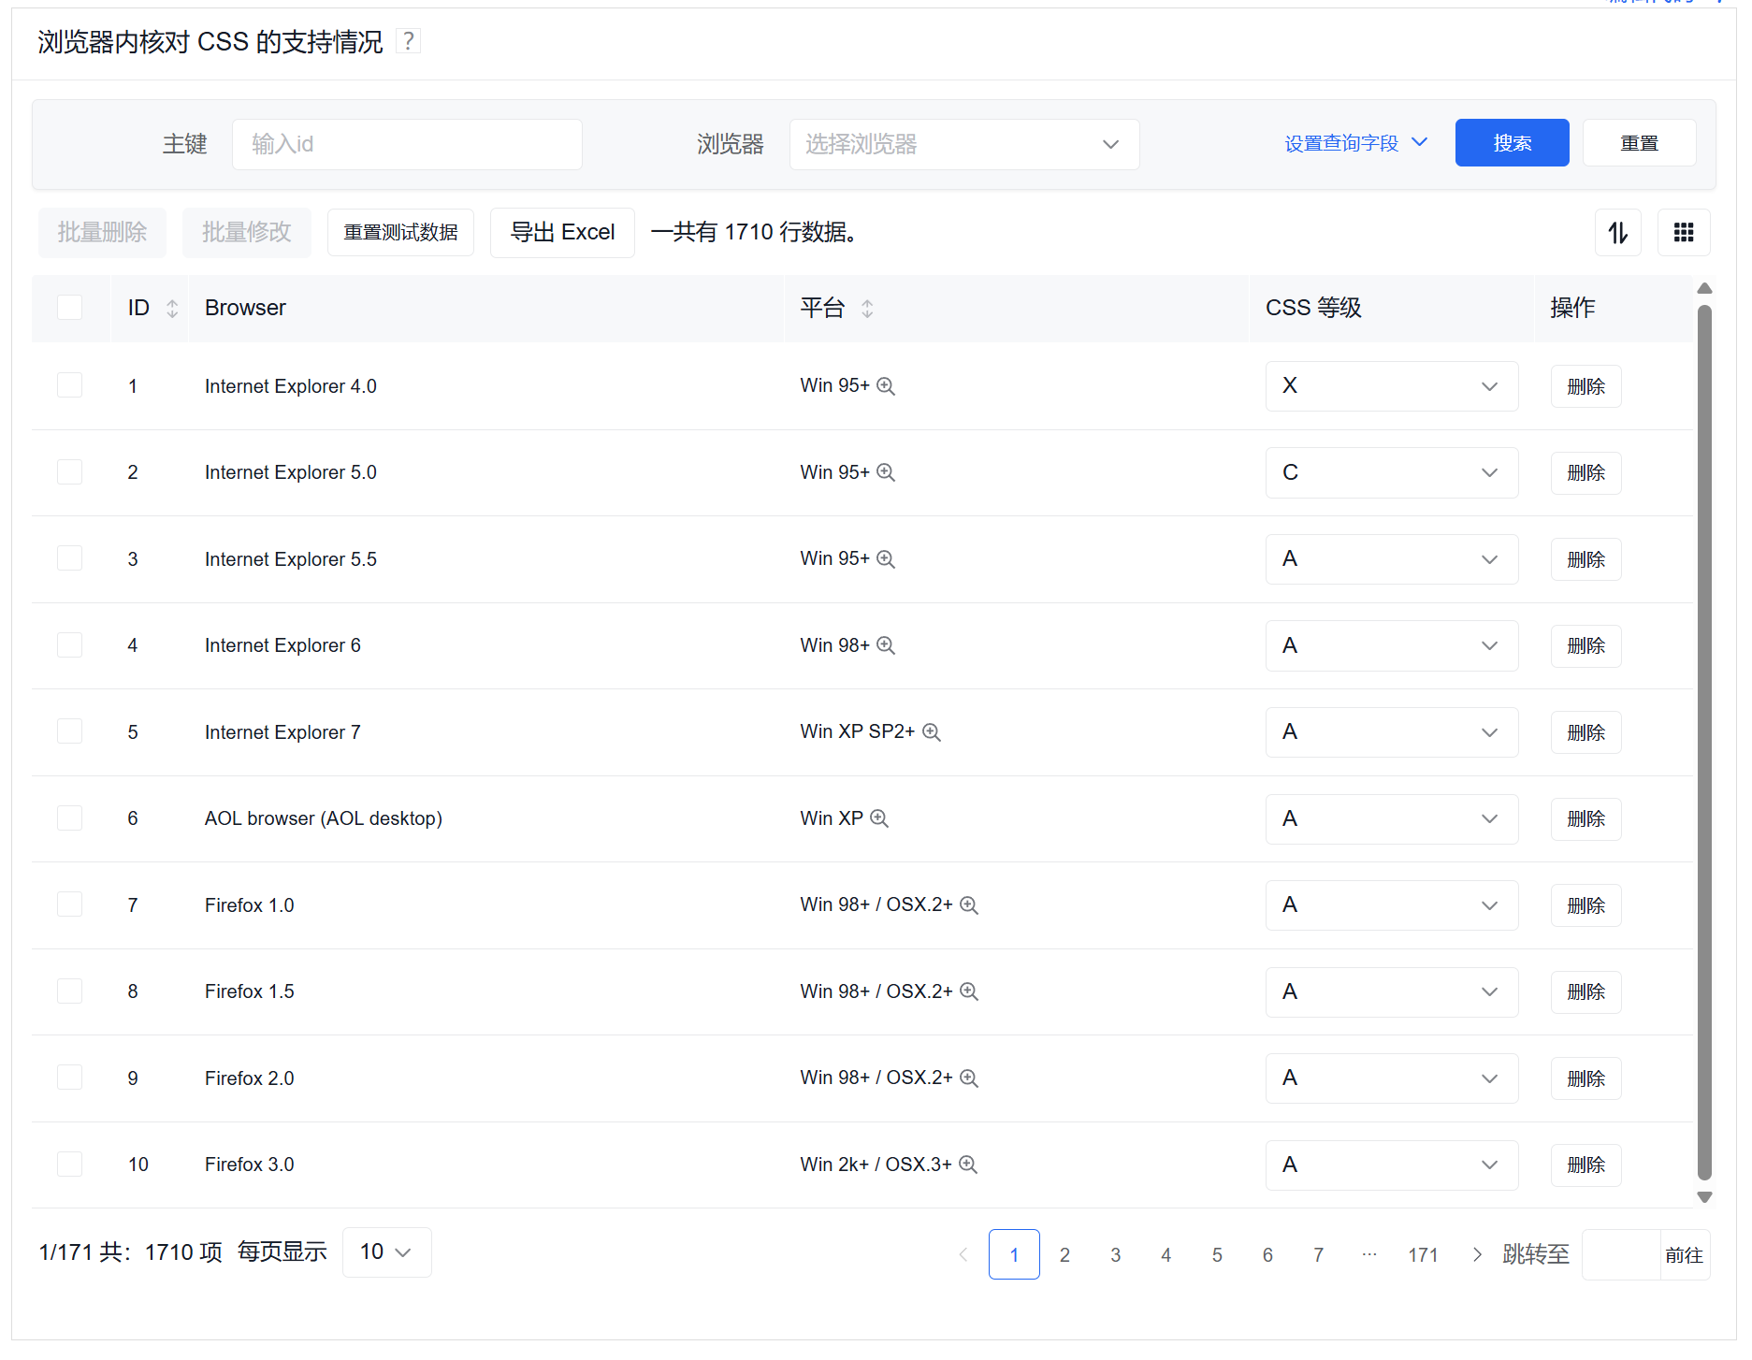Go to page 5
This screenshot has height=1360, width=1752.
point(1217,1254)
